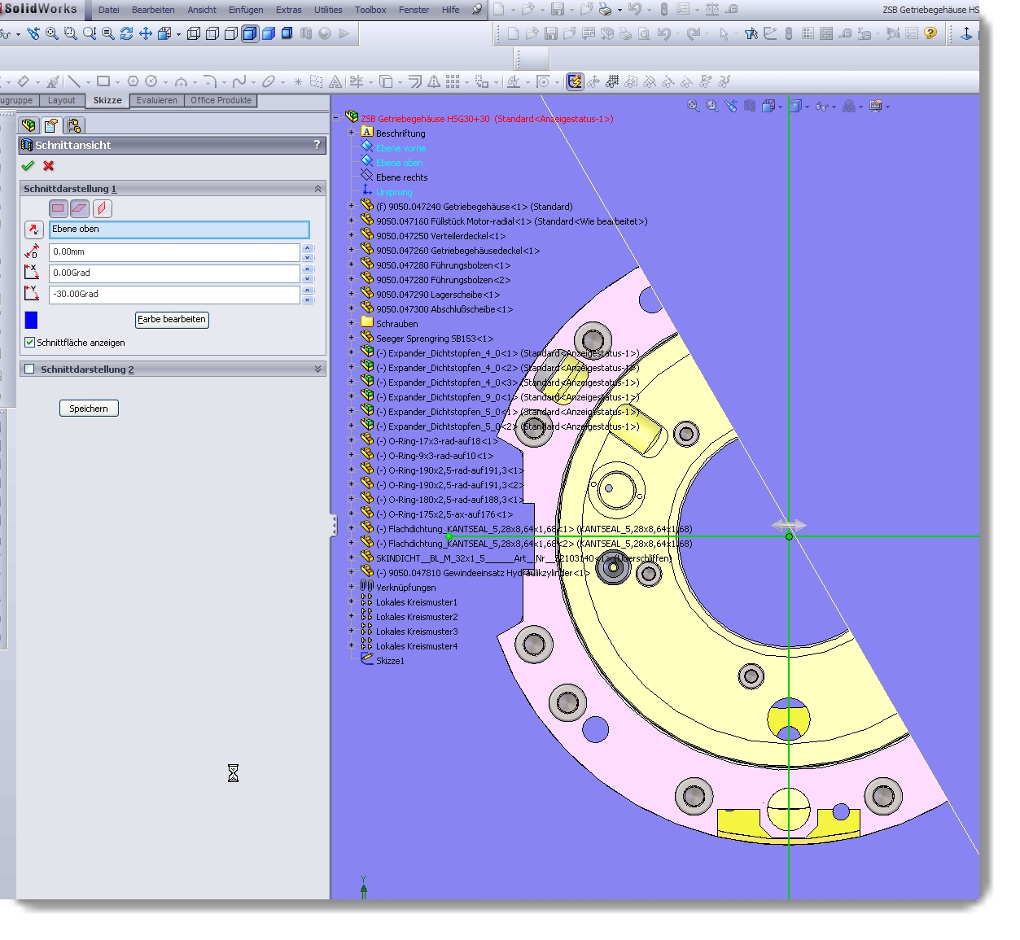Viewport: 1020px width, 940px height.
Task: Click the Farbe bearbeiten button
Action: point(172,320)
